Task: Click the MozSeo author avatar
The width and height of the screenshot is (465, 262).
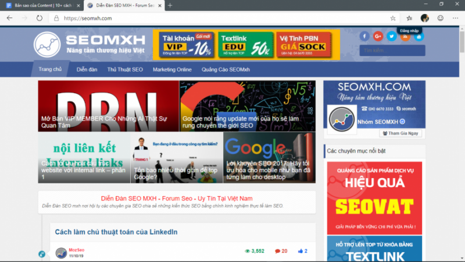Action: 61,253
